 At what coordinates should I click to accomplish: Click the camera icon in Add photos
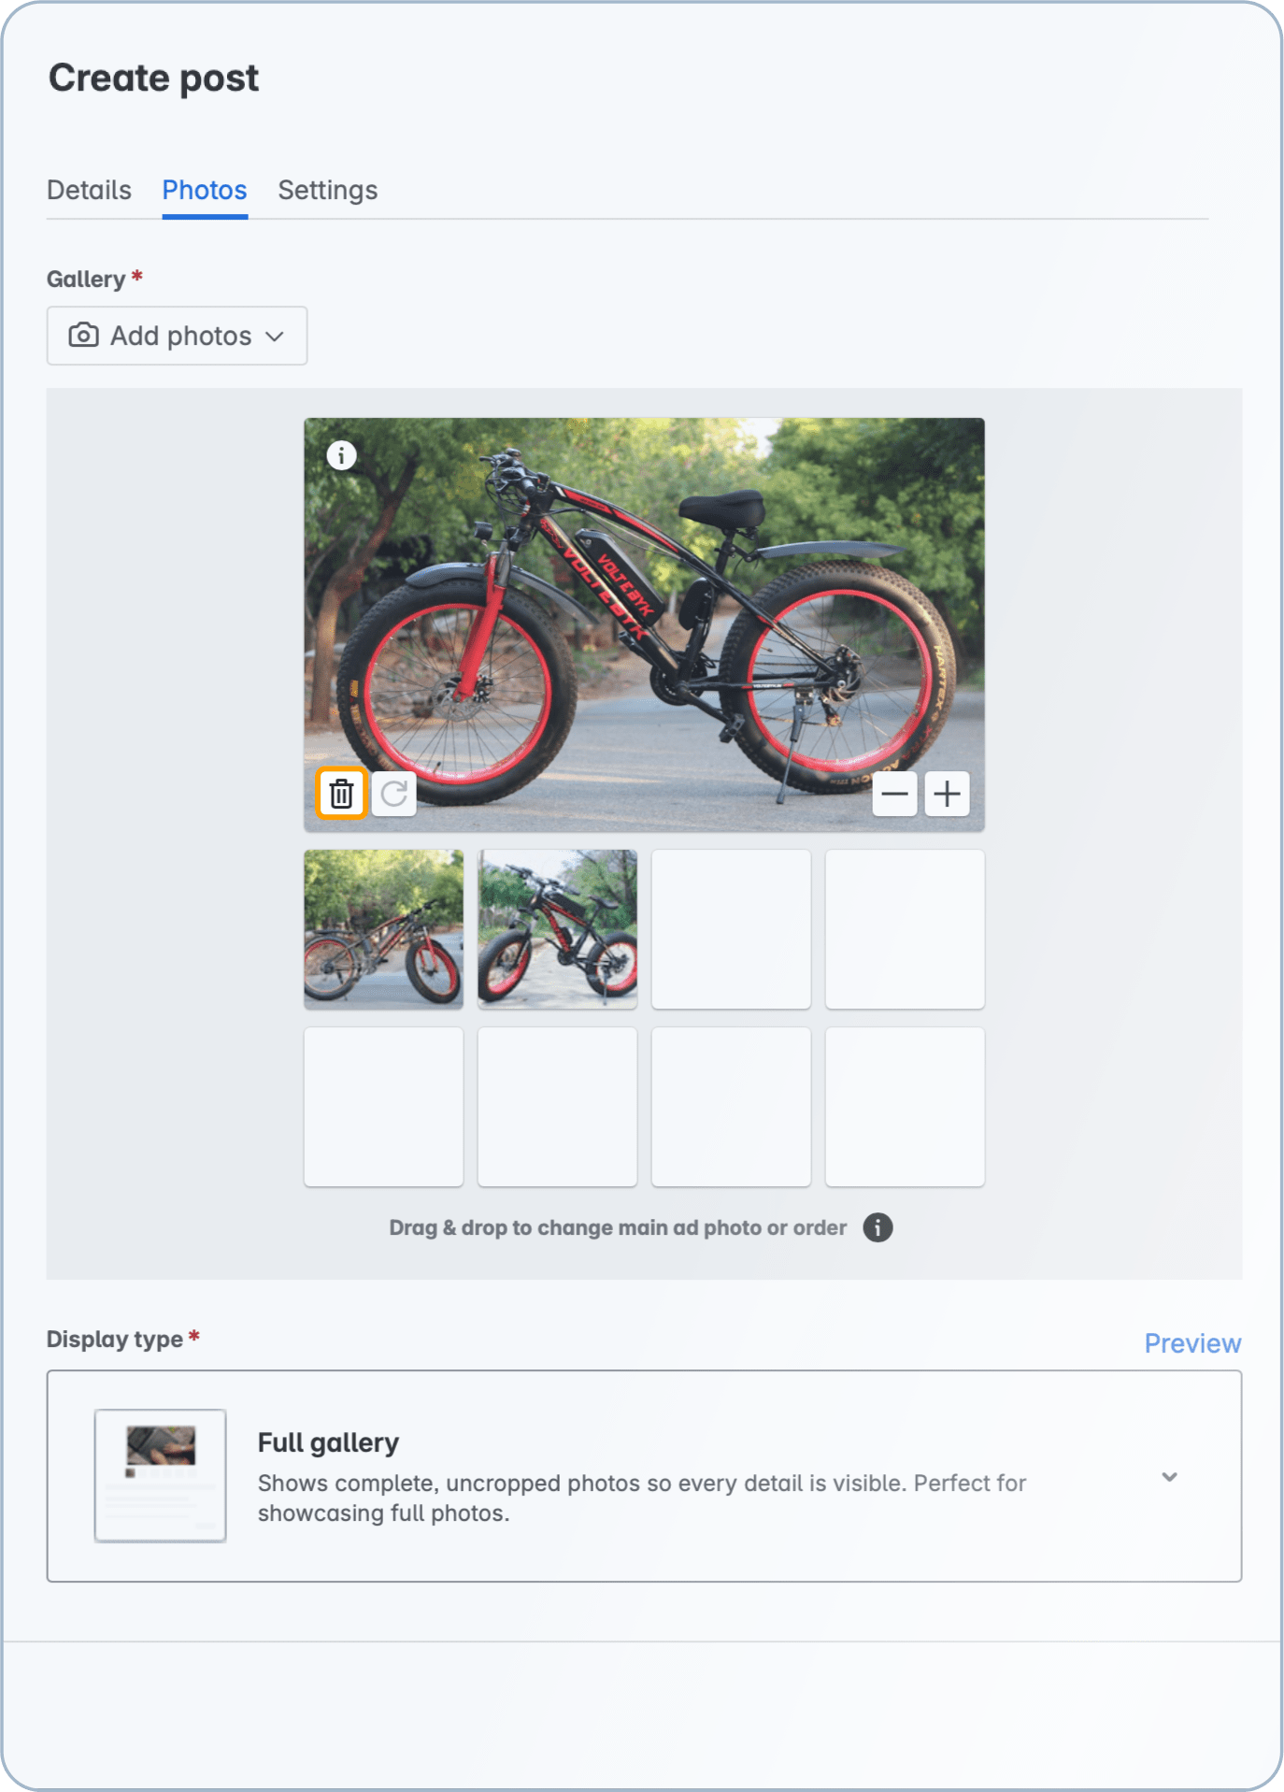tap(84, 336)
